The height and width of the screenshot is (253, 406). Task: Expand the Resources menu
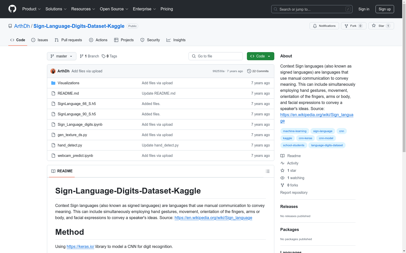[83, 9]
